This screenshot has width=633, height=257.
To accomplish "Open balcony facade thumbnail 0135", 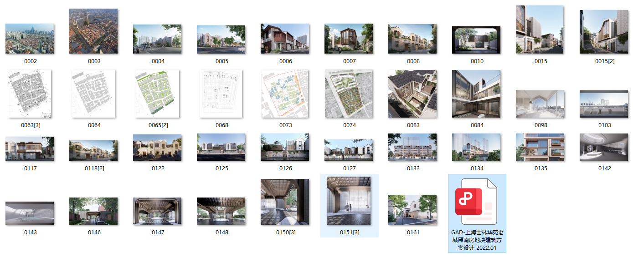I will pos(540,147).
